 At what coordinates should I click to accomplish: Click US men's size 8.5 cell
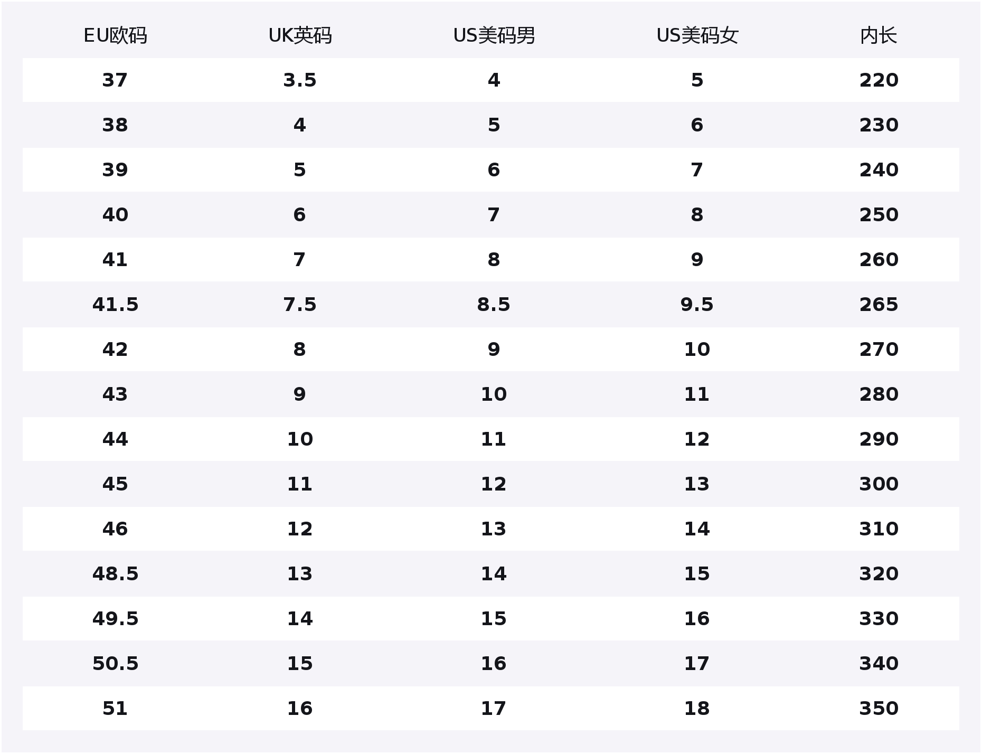[x=494, y=305]
